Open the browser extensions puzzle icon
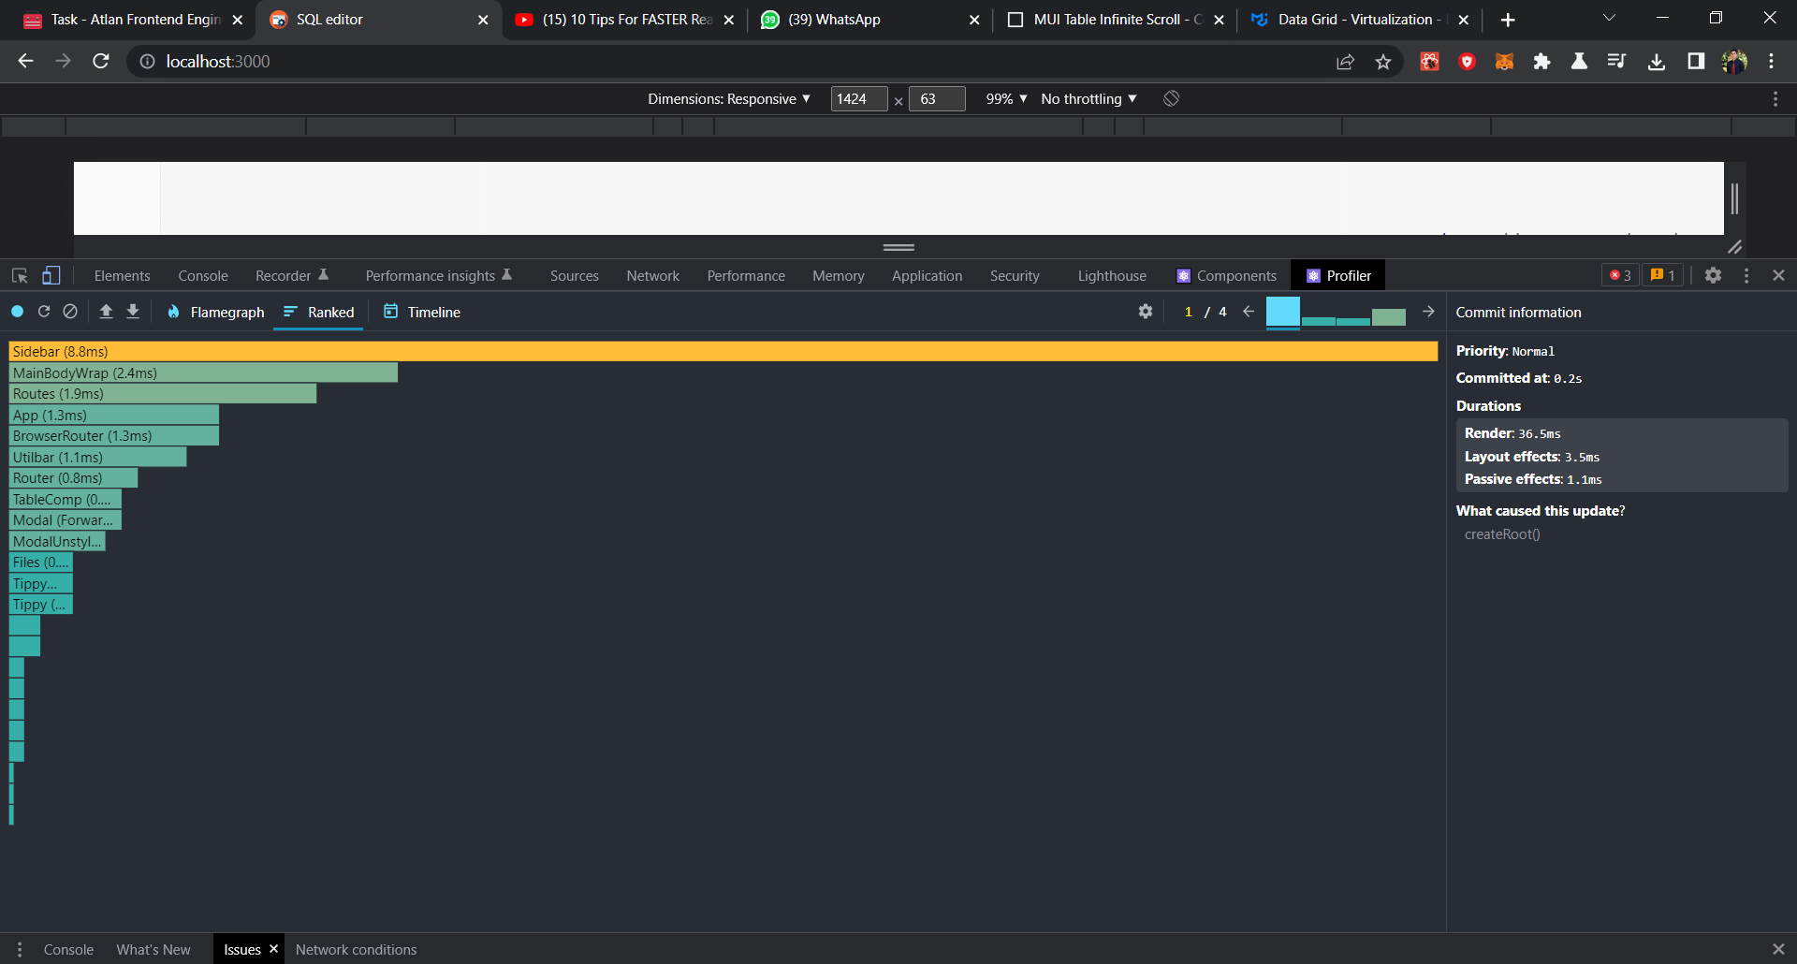 (x=1541, y=62)
